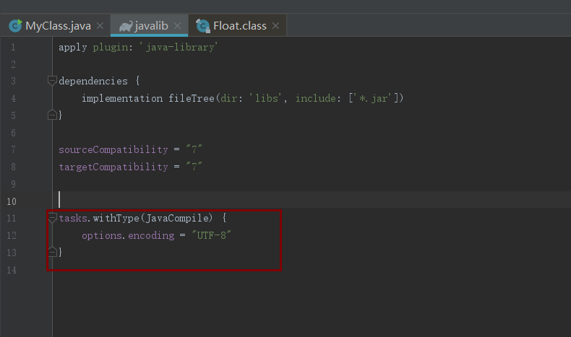Click the apply keyword on line 1

click(x=73, y=48)
